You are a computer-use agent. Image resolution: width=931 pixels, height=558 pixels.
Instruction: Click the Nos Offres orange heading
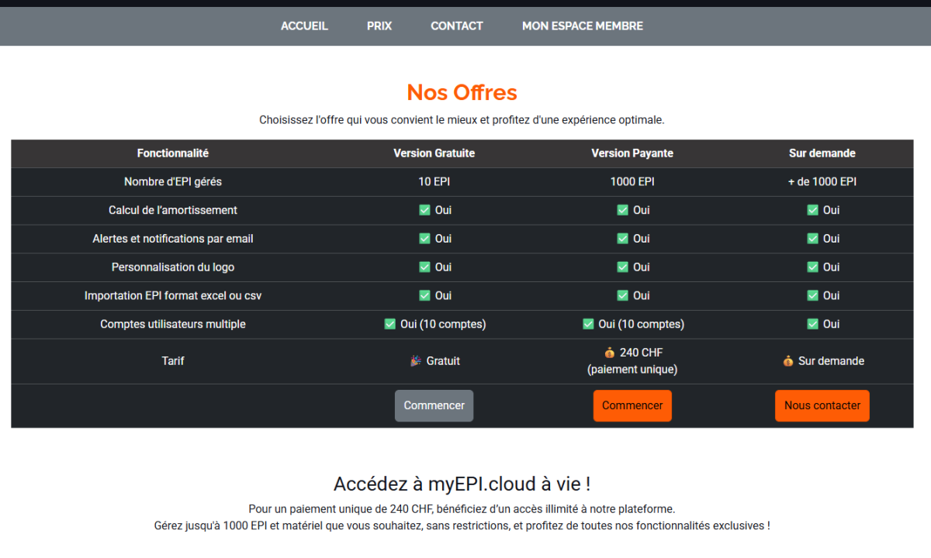click(462, 92)
